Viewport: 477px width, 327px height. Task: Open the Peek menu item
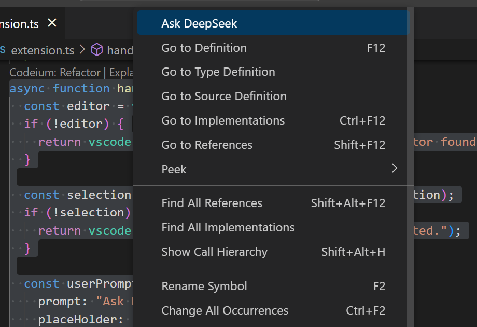pyautogui.click(x=174, y=169)
